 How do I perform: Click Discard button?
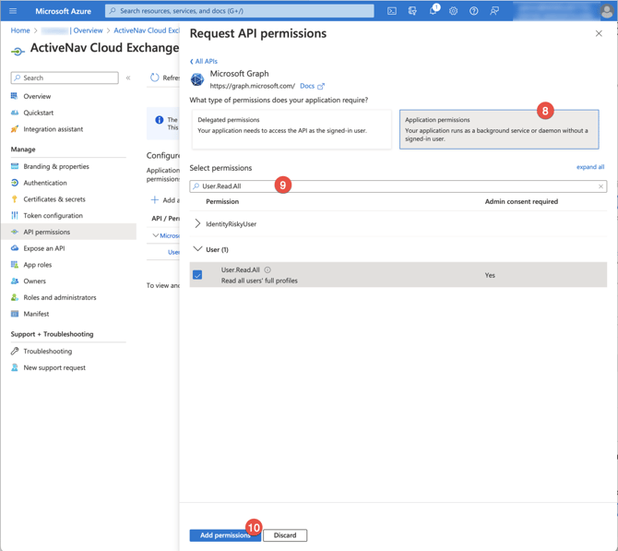click(x=285, y=535)
